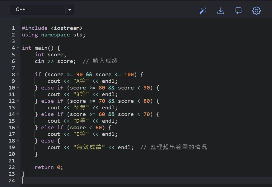
Task: Click on "cin" in line 6
Action: (x=40, y=61)
